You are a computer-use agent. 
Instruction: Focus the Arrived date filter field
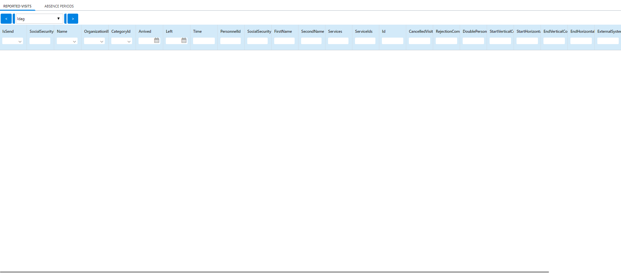click(146, 41)
